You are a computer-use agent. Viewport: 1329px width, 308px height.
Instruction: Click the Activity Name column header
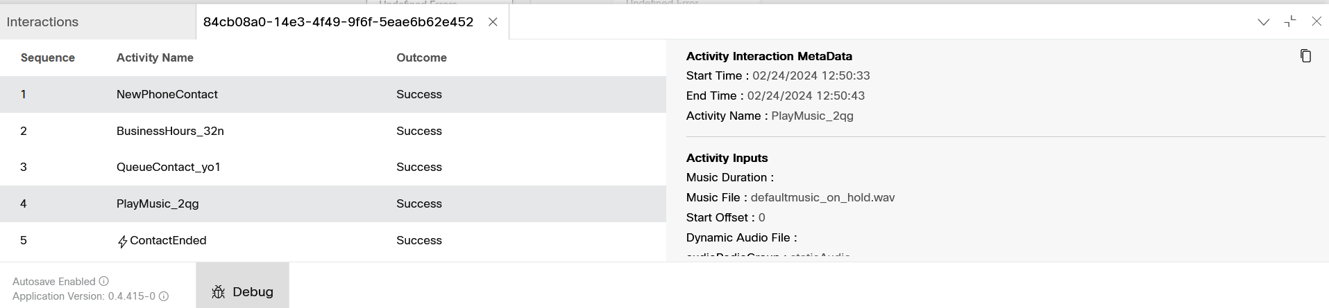coord(155,57)
